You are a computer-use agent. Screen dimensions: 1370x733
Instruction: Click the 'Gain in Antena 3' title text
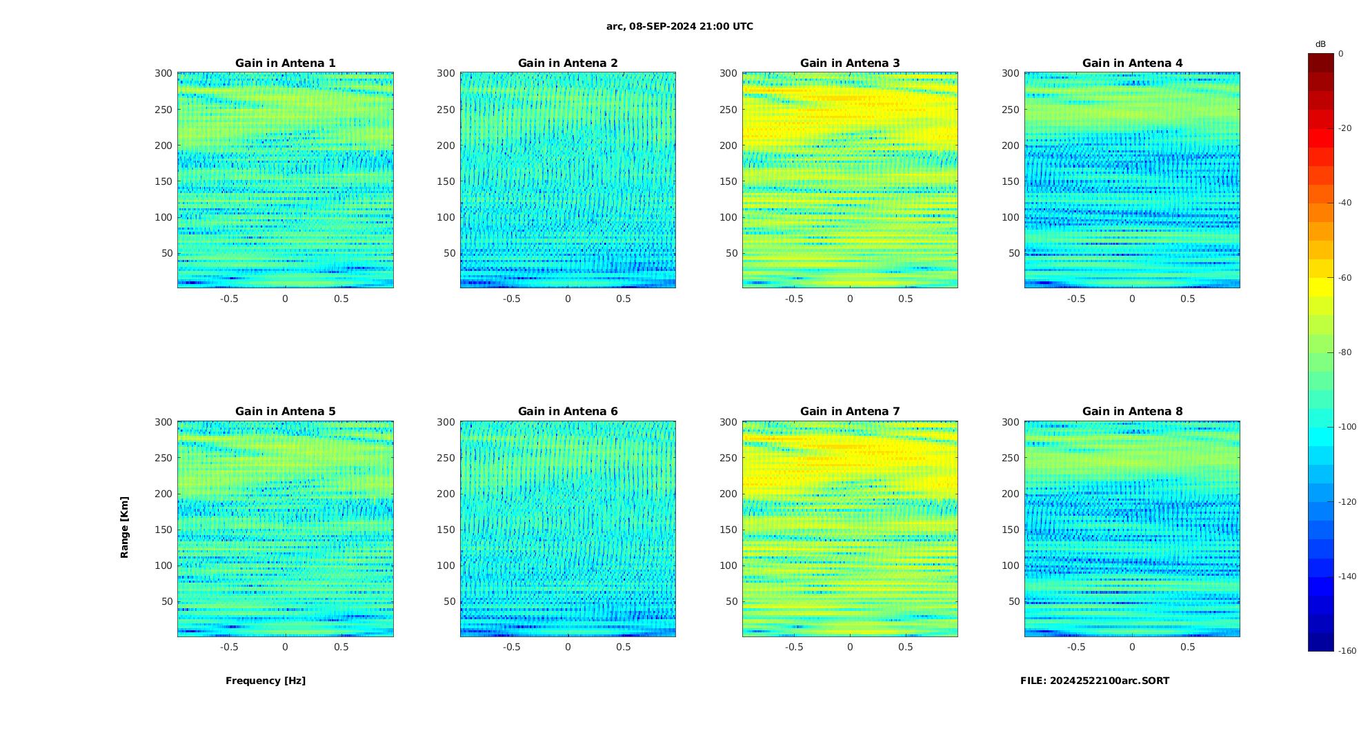click(850, 63)
